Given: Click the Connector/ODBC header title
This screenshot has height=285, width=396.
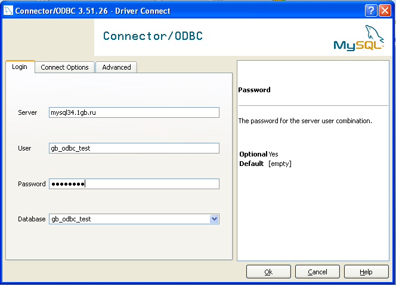Looking at the screenshot, I should pyautogui.click(x=153, y=36).
